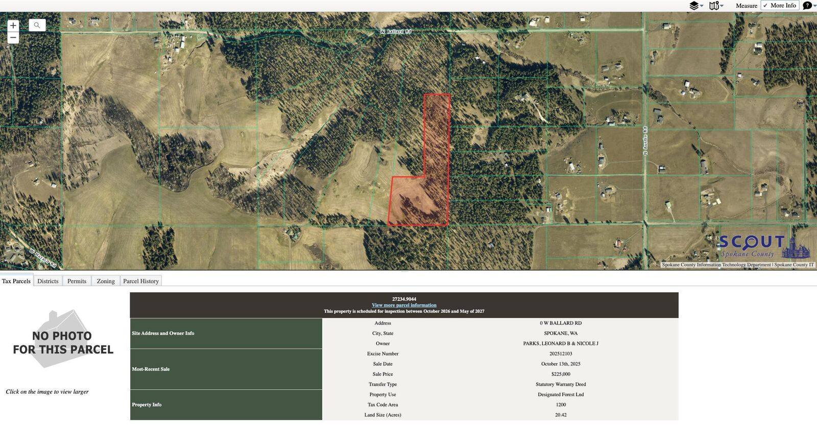Open the help speech bubble icon
817x426 pixels.
(807, 6)
